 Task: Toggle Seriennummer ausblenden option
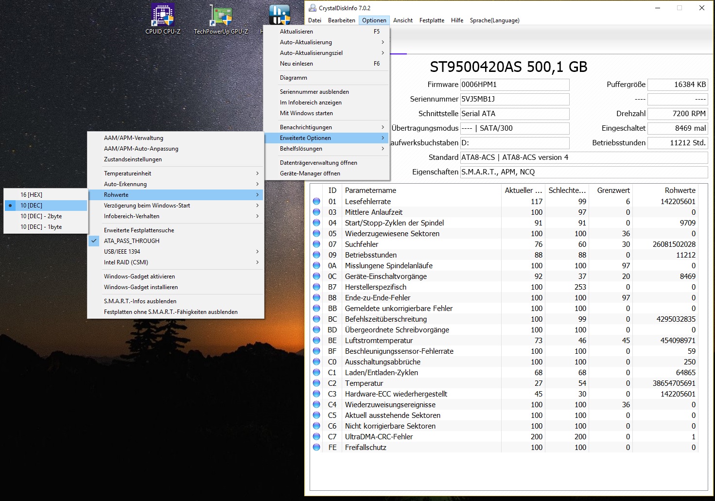[326, 92]
